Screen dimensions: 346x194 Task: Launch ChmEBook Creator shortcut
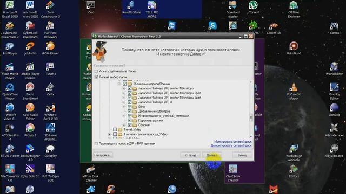pos(233,173)
